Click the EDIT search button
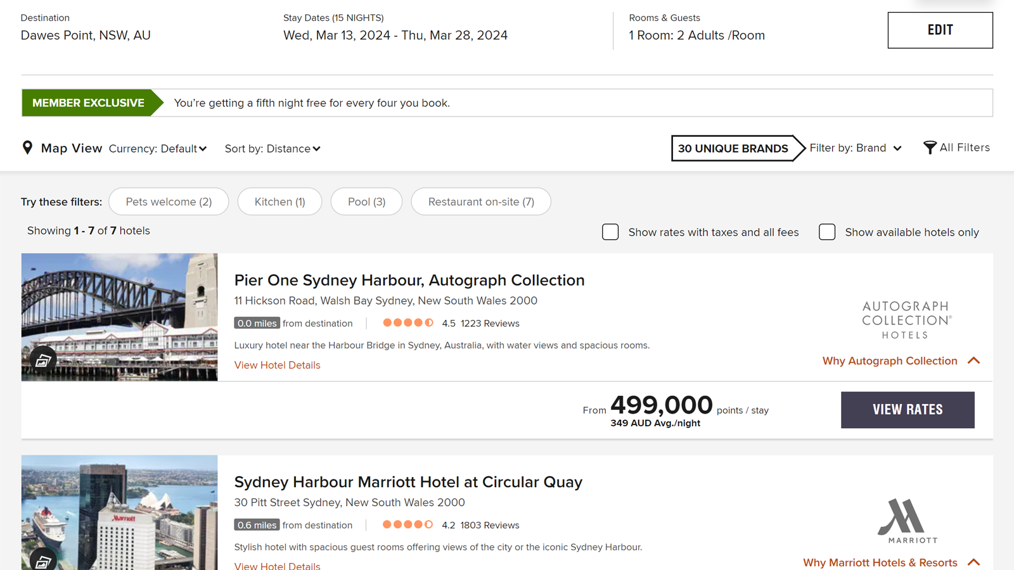 (940, 30)
